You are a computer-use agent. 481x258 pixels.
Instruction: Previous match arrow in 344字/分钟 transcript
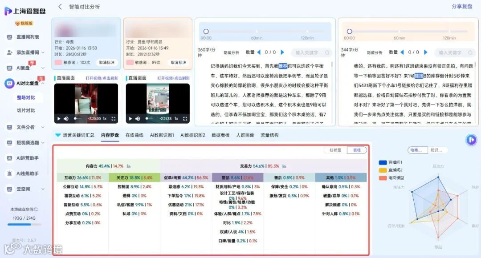click(x=402, y=52)
